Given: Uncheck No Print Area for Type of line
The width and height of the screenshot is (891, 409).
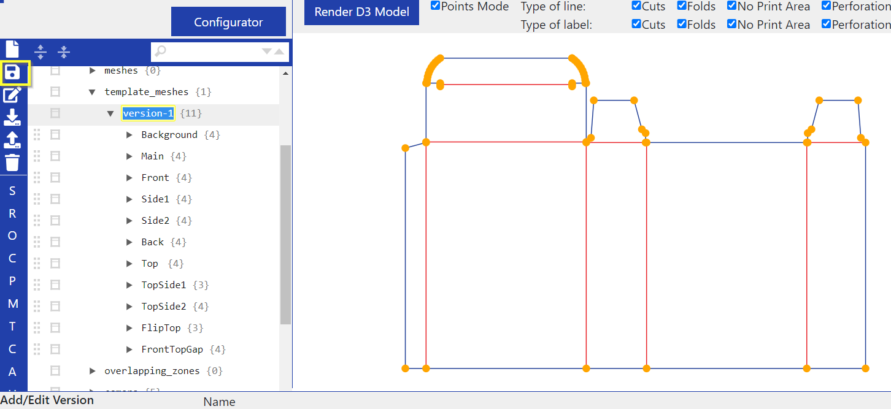Looking at the screenshot, I should point(731,6).
